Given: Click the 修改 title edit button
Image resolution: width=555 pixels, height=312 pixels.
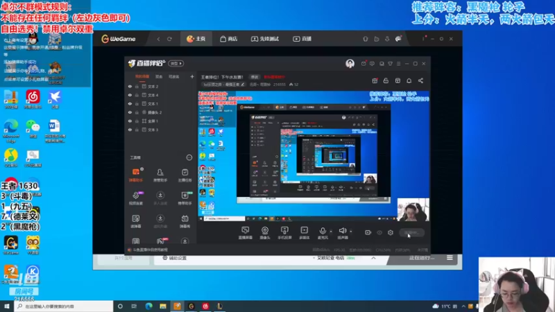Looking at the screenshot, I should click(255, 77).
